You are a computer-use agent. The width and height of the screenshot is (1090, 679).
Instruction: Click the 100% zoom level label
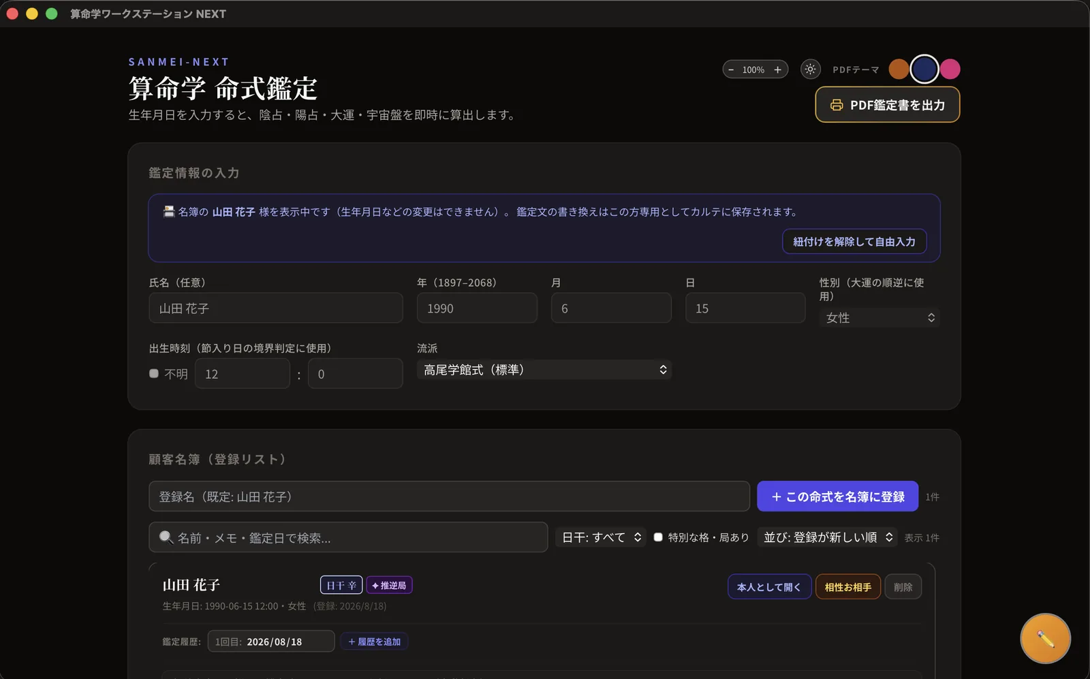753,69
